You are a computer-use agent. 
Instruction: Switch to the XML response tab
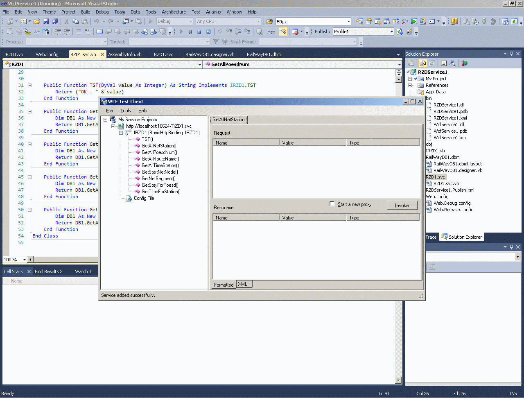pyautogui.click(x=243, y=284)
